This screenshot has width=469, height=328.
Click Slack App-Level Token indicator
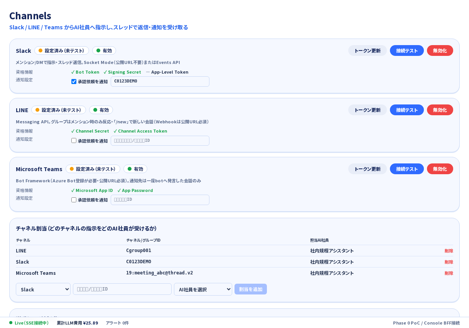[x=167, y=72]
